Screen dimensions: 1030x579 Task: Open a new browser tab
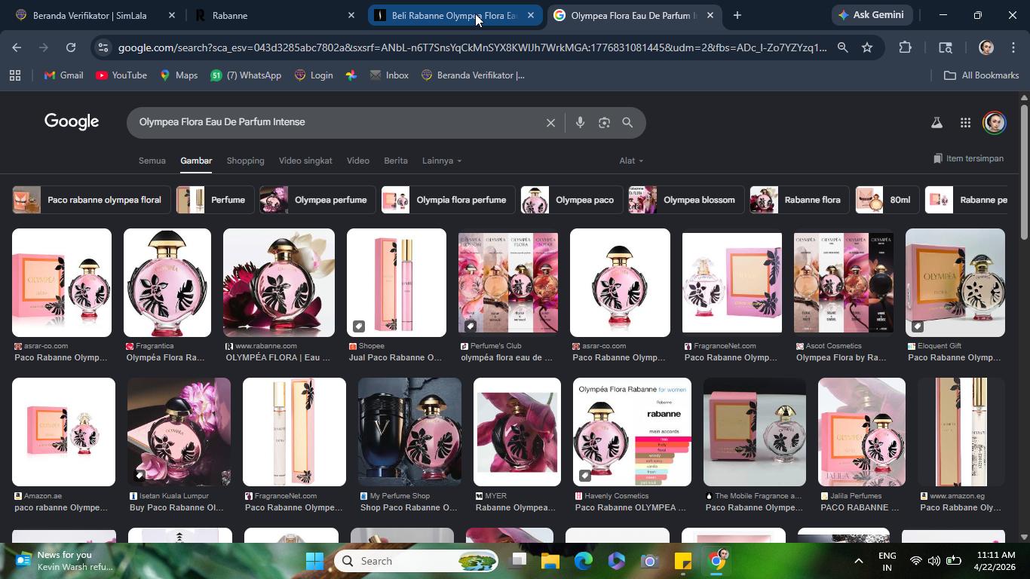pyautogui.click(x=737, y=15)
